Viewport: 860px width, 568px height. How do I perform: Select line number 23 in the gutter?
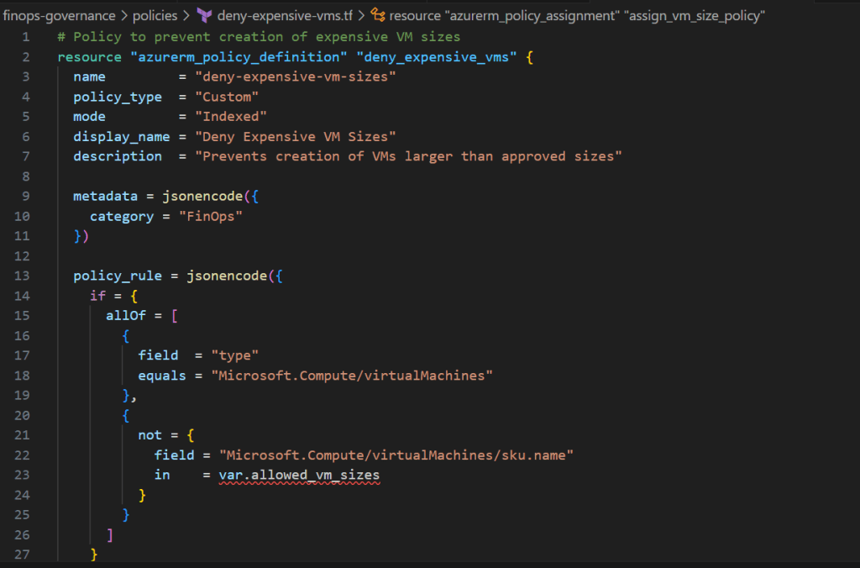point(22,476)
